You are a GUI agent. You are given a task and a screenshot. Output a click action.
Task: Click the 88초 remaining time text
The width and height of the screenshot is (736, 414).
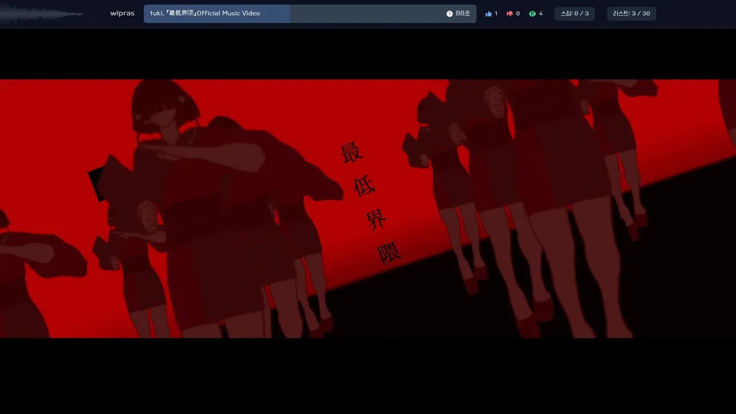[x=463, y=13]
